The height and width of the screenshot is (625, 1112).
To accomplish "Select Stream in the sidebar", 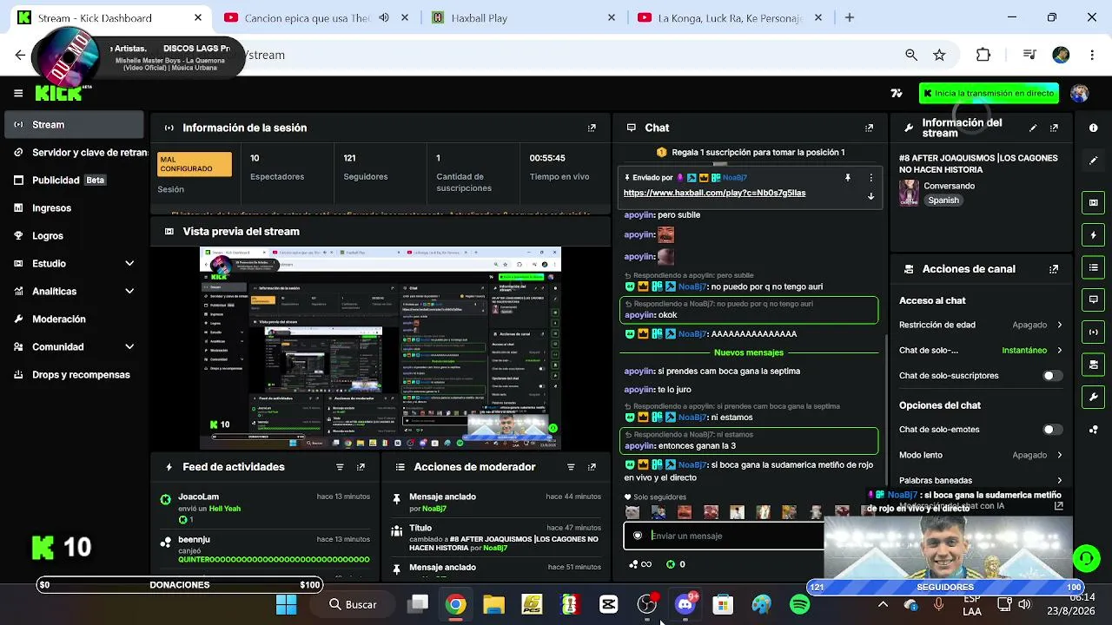I will point(74,124).
